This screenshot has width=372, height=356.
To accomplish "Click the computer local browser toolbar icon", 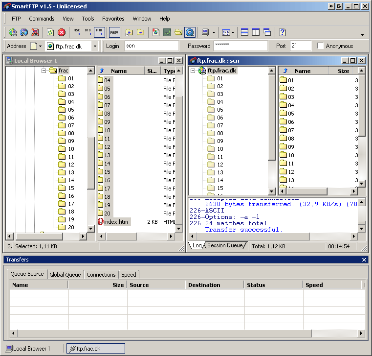I will point(205,32).
